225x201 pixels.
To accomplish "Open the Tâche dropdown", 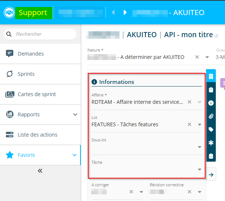I will point(200,169).
